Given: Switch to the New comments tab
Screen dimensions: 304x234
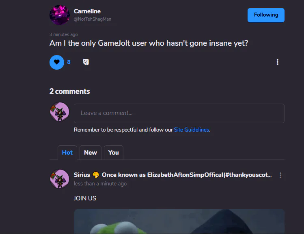Looking at the screenshot, I should [x=91, y=153].
